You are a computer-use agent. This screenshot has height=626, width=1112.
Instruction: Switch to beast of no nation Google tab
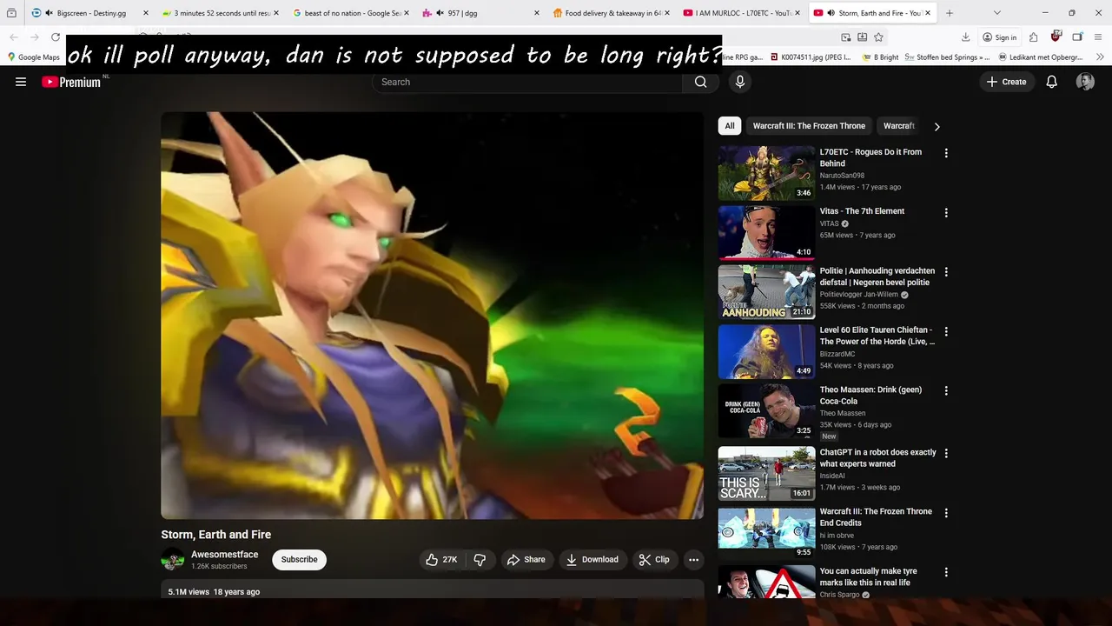click(x=352, y=13)
